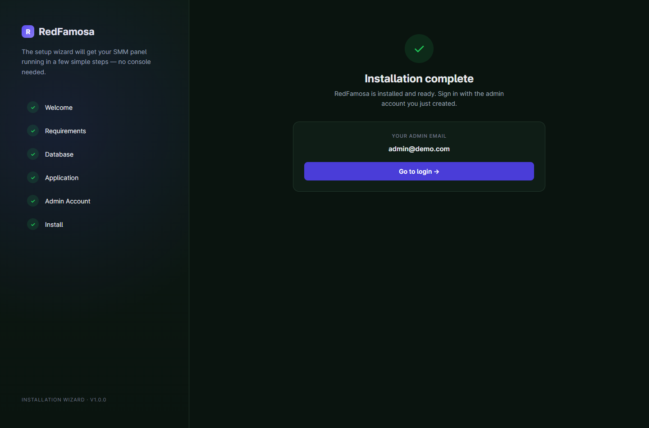Go to the Database step label
Screen dimensions: 649x428
(x=59, y=154)
